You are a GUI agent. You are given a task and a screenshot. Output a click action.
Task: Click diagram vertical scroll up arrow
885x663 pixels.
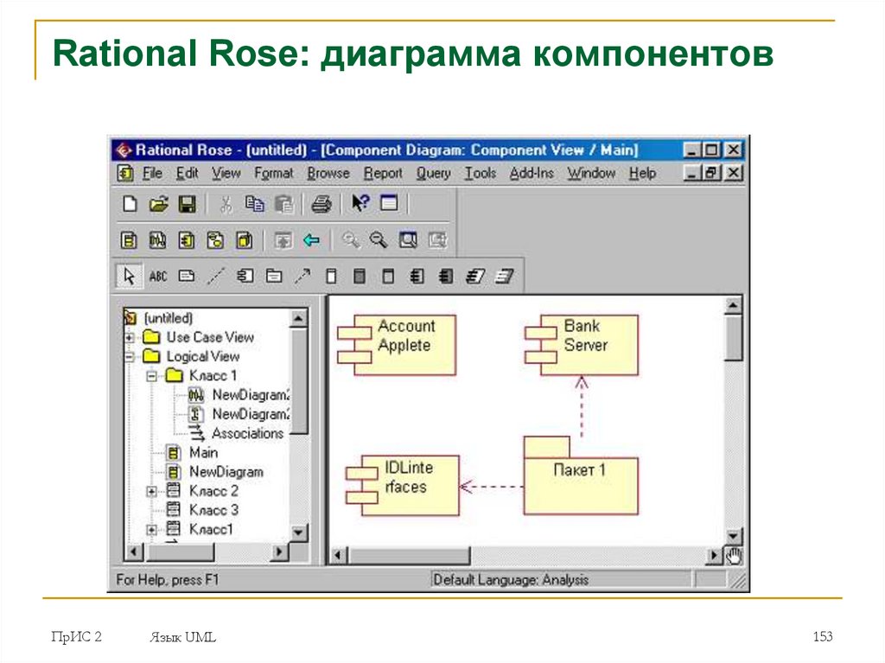coord(733,306)
